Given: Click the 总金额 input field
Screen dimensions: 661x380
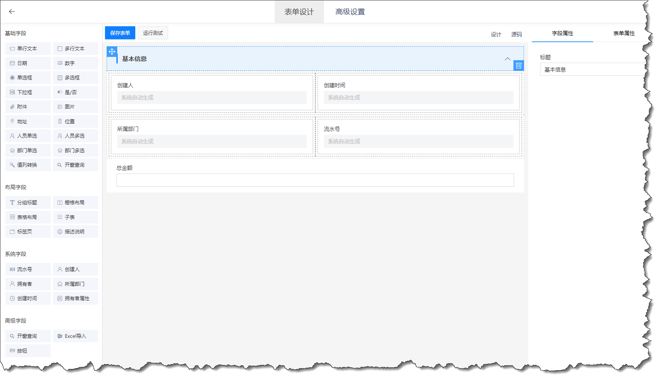Looking at the screenshot, I should pos(315,180).
